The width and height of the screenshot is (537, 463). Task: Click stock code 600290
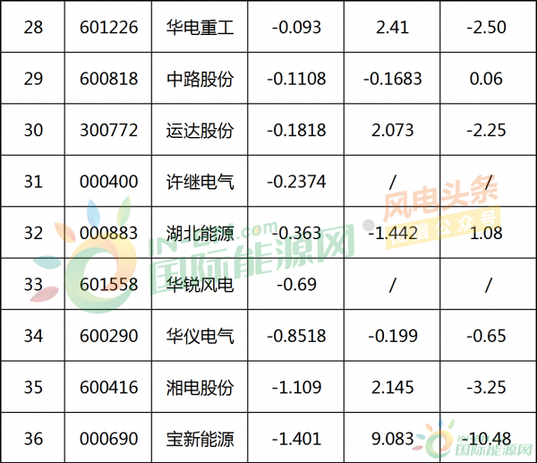pyautogui.click(x=108, y=336)
